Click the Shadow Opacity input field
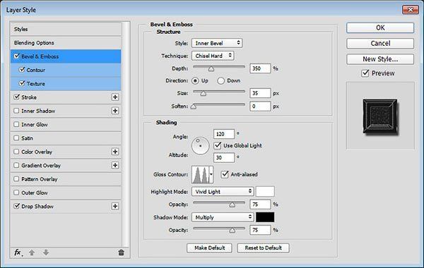Image resolution: width=424 pixels, height=268 pixels. [260, 230]
